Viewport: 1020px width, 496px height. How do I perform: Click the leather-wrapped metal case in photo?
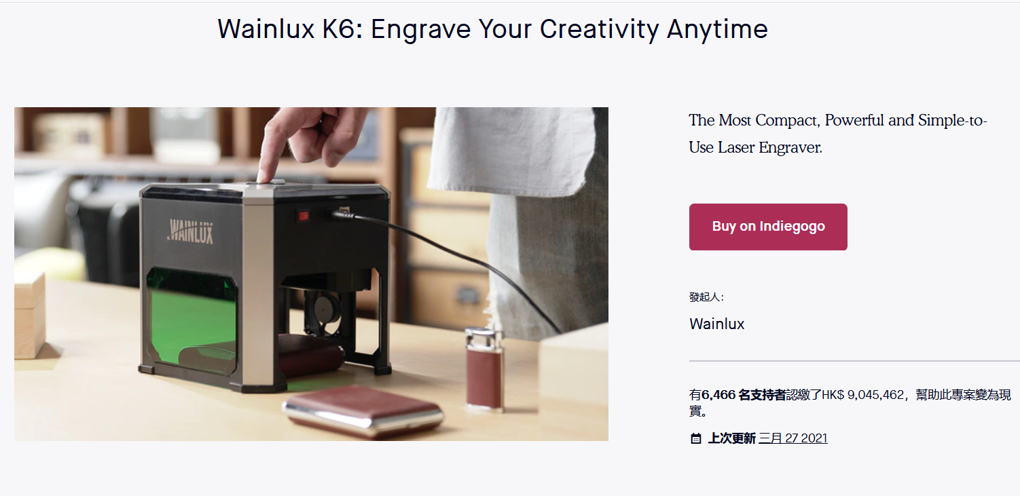pyautogui.click(x=363, y=412)
